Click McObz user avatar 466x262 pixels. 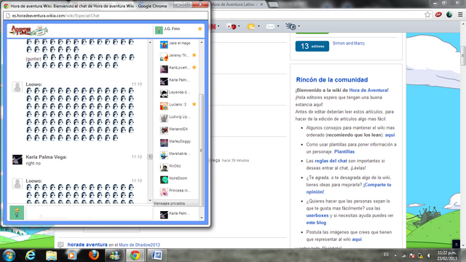click(x=164, y=167)
